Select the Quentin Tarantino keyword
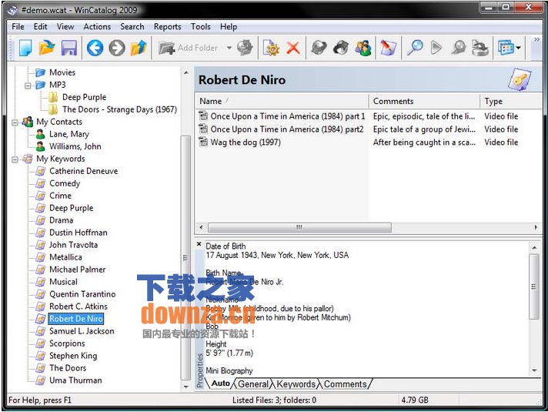Screen dimensions: 548x412 (82, 294)
